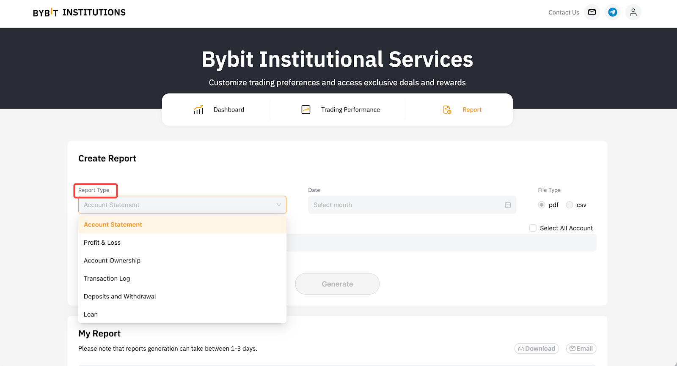
Task: Click the Download button in My Report
Action: pos(537,349)
